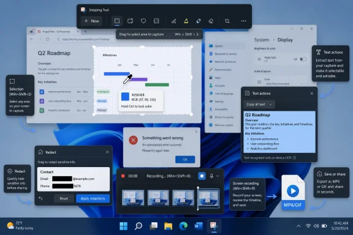Select the first recording timeline thumbnail

pyautogui.click(x=133, y=198)
